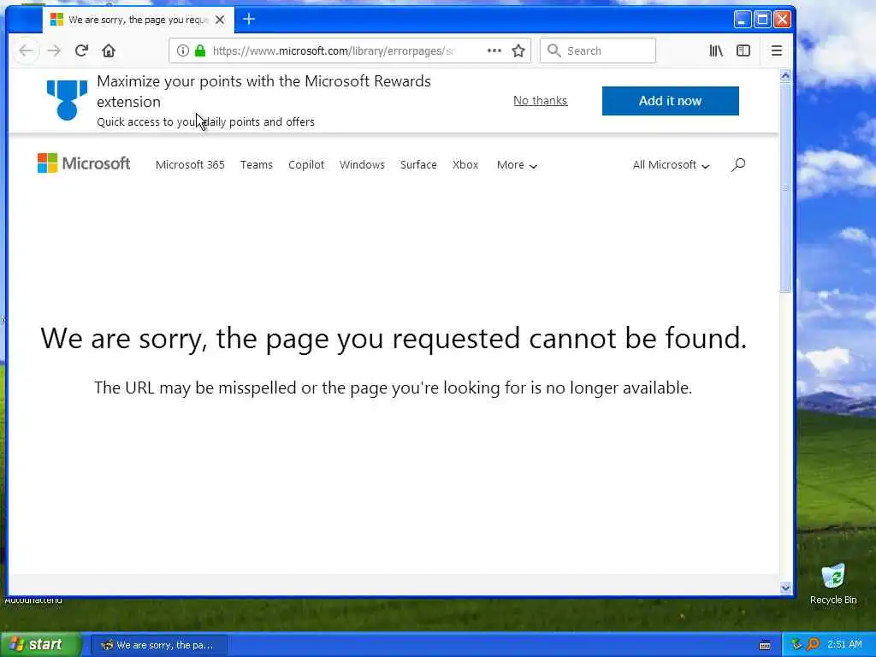876x657 pixels.
Task: Open the Library icon in toolbar
Action: click(x=716, y=50)
